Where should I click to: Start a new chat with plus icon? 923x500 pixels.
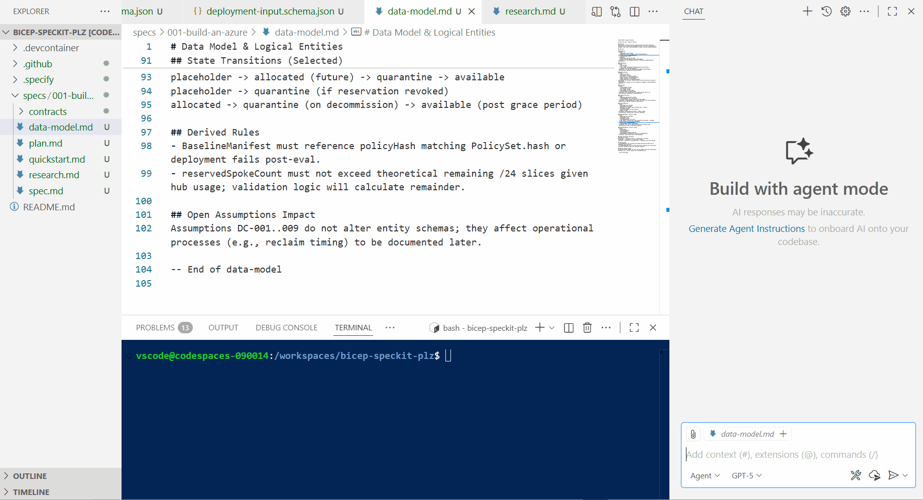(807, 11)
